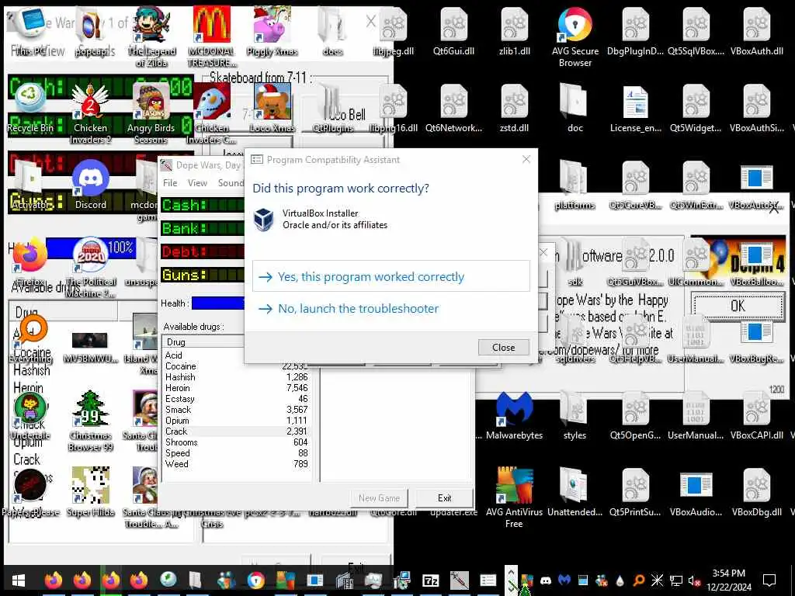Select Speed row priced 88

click(x=236, y=453)
